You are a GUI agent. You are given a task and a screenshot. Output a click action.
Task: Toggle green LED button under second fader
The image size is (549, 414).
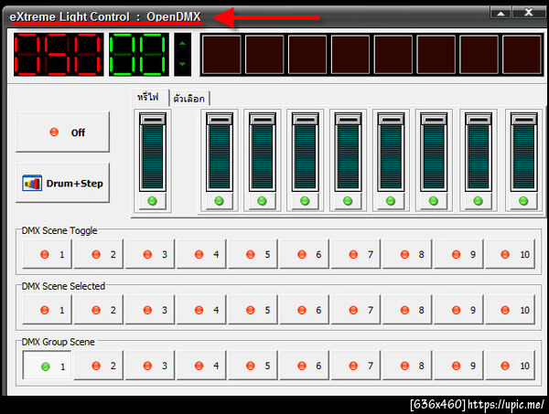click(x=220, y=201)
